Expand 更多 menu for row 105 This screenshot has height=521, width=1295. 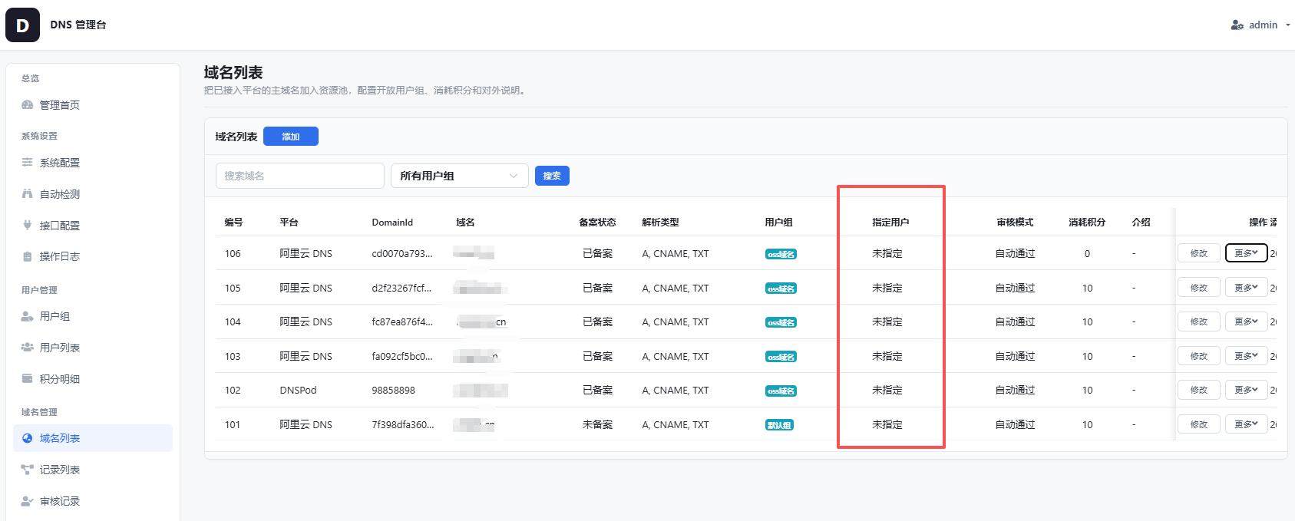(1246, 288)
